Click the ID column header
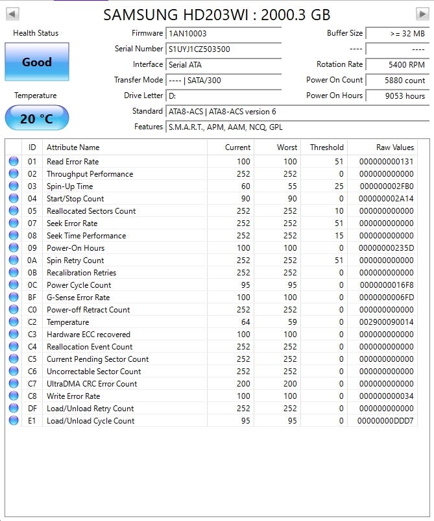Image resolution: width=434 pixels, height=521 pixels. tap(32, 147)
